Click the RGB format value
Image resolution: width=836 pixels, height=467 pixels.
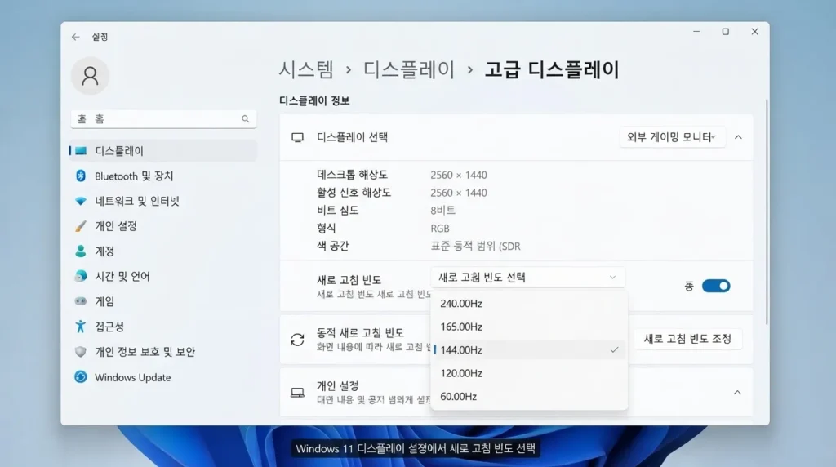440,228
